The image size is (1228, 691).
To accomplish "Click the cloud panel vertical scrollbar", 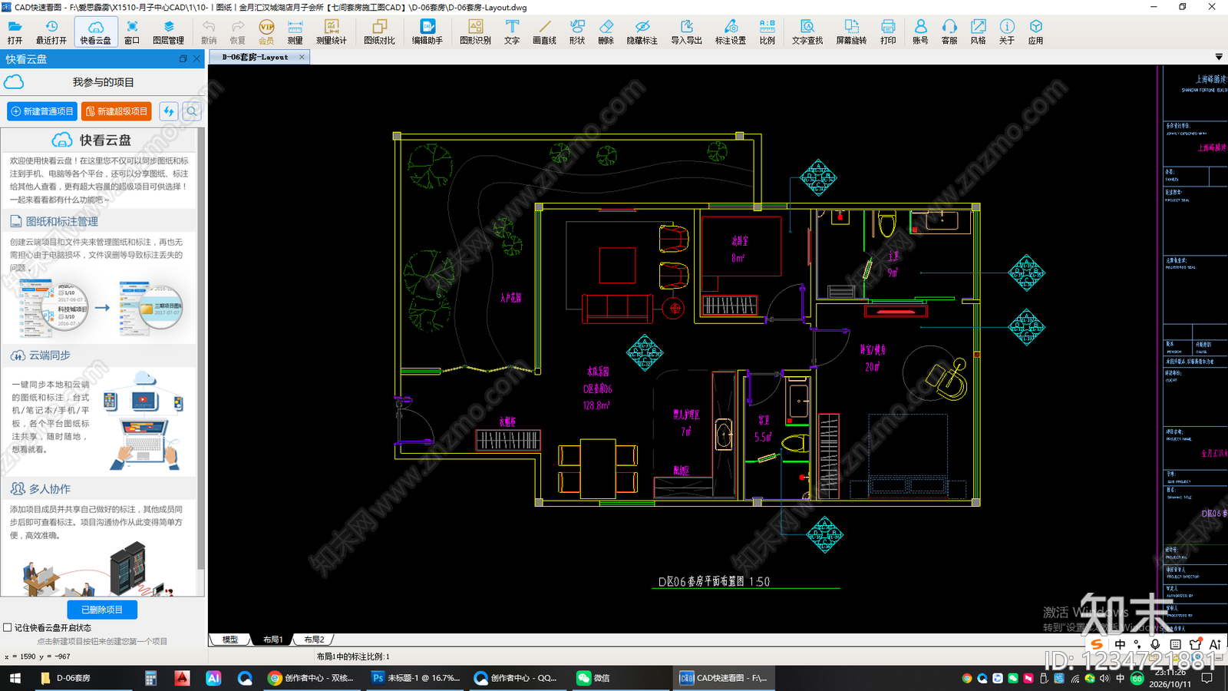I will (201, 349).
